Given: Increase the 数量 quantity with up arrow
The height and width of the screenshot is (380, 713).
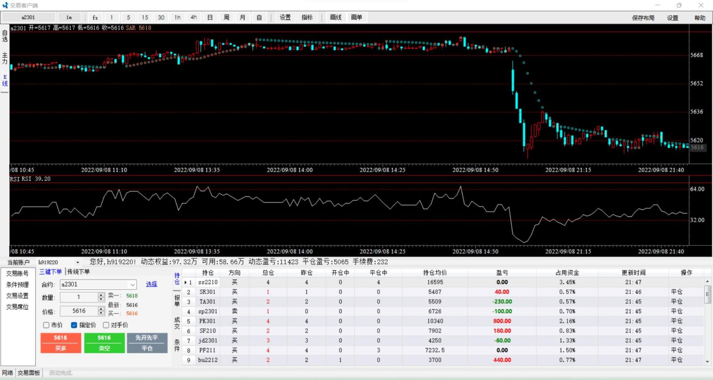Looking at the screenshot, I should [x=101, y=295].
